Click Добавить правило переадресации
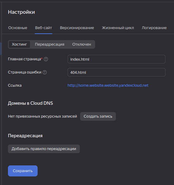The height and width of the screenshot is (185, 174). coord(44,149)
